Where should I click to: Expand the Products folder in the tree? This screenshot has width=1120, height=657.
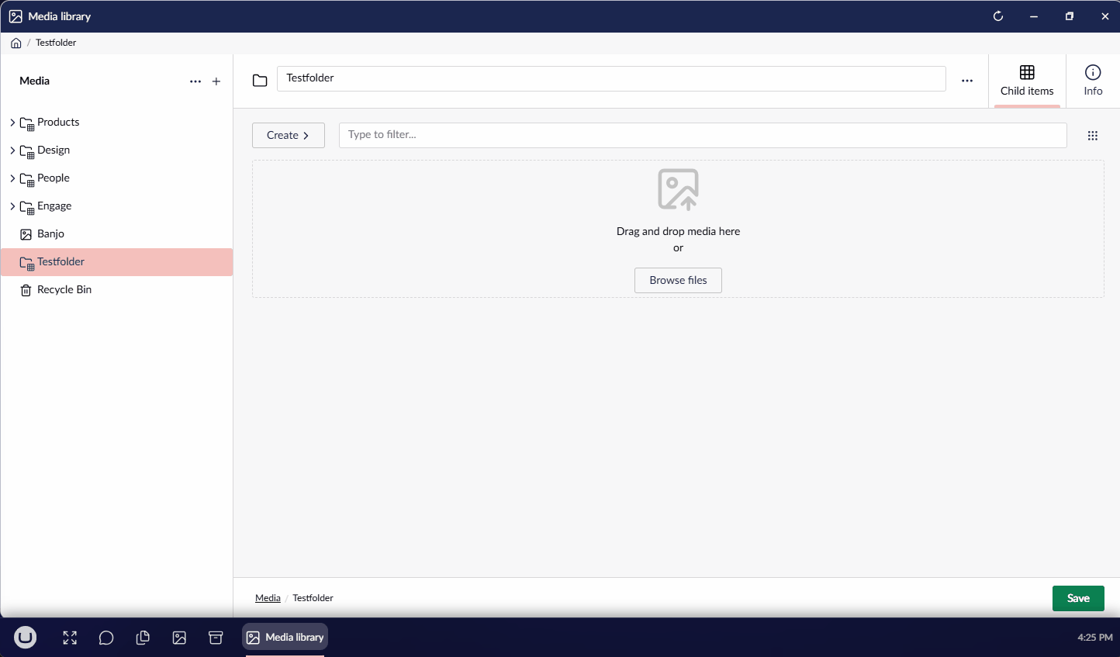pyautogui.click(x=12, y=123)
